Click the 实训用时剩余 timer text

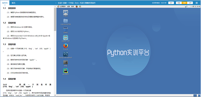[159, 3]
